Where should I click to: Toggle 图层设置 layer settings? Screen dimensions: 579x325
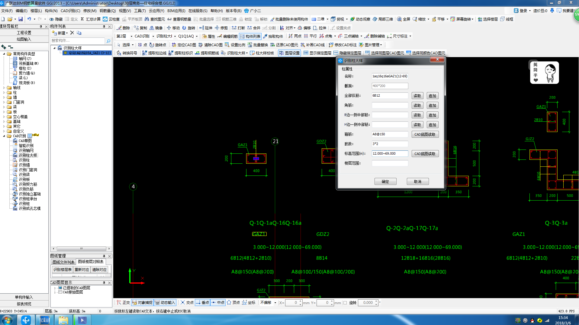(289, 53)
